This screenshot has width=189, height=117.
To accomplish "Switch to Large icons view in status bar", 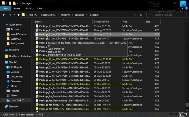I will (x=186, y=114).
